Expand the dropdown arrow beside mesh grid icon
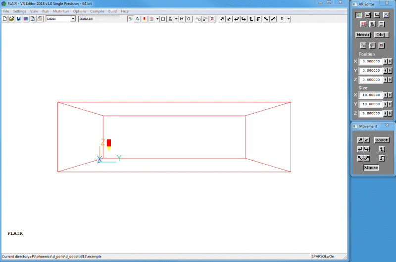Image resolution: width=396 pixels, height=262 pixels. pos(157,19)
